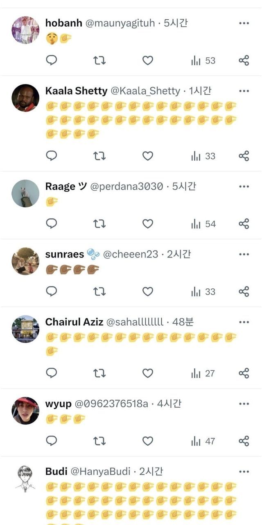The height and width of the screenshot is (525, 262).
Task: Open more options on Kaala Shetty's tweet
Action: pos(244,91)
